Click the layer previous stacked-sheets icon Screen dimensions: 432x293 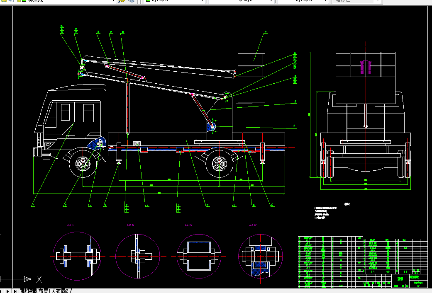[x=132, y=1]
